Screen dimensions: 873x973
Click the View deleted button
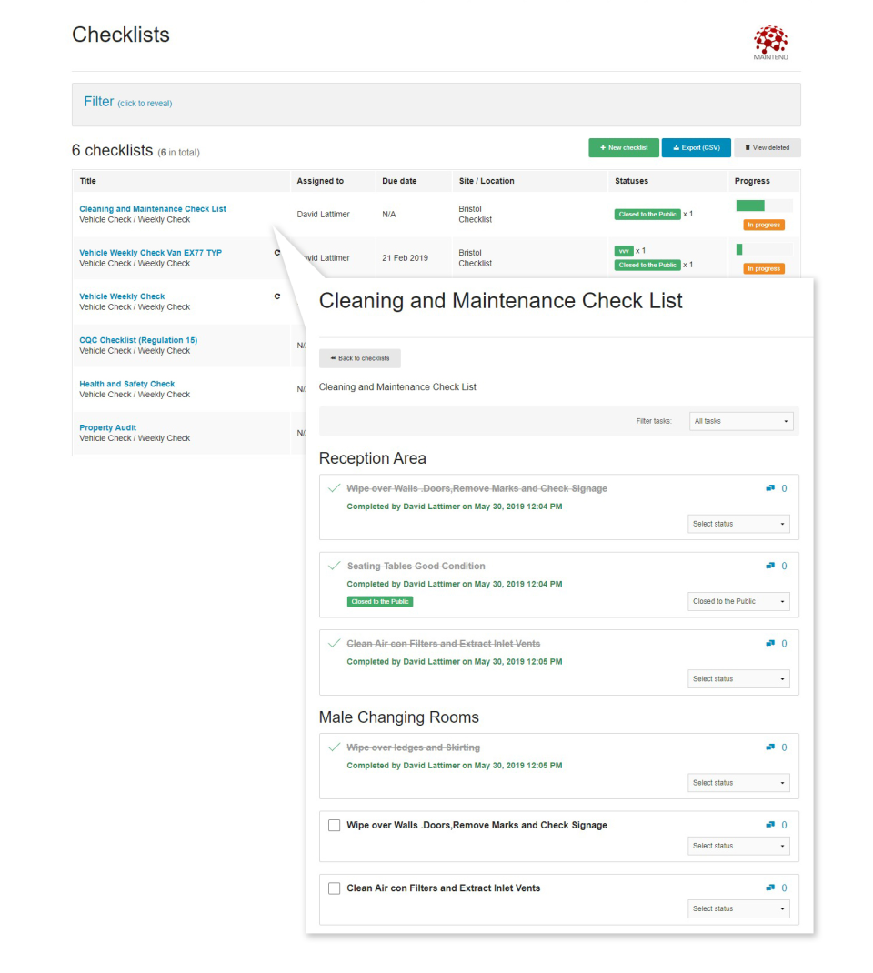point(768,147)
